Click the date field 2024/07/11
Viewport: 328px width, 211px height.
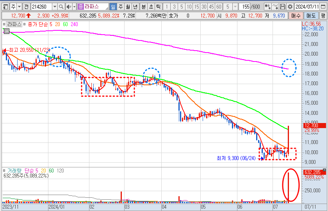[x=307, y=7]
